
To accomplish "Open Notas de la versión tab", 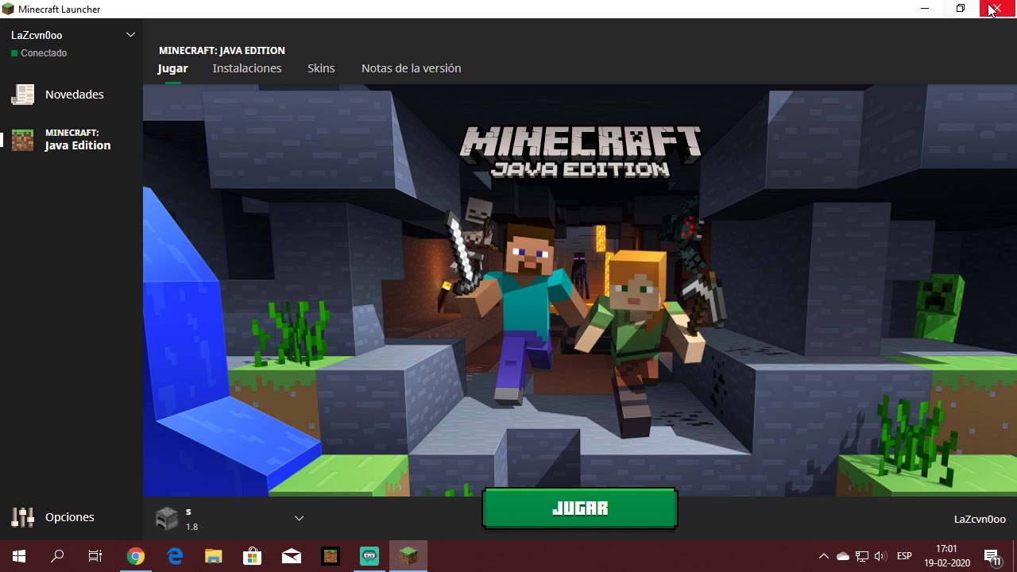I will click(x=411, y=68).
